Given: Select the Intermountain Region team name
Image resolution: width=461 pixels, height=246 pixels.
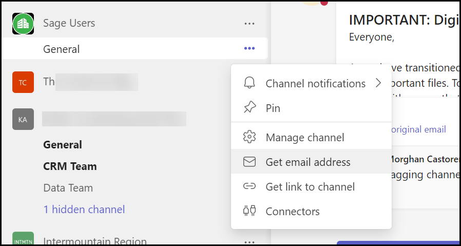Looking at the screenshot, I should pos(95,241).
